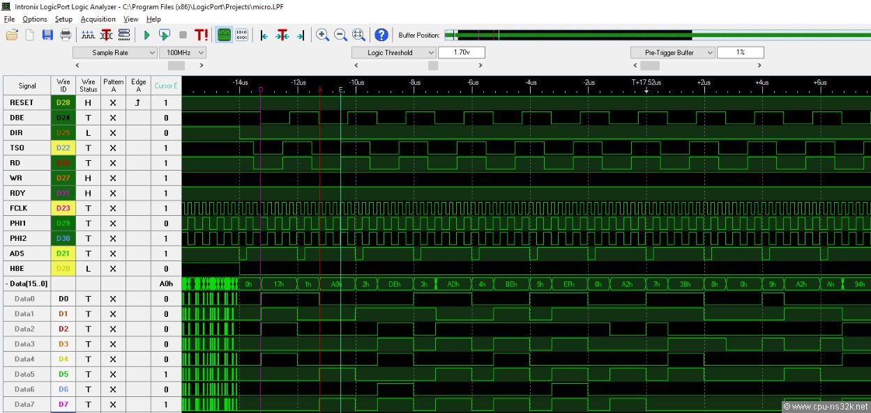Click the 1.70v threshold field
The image size is (871, 413).
[462, 52]
